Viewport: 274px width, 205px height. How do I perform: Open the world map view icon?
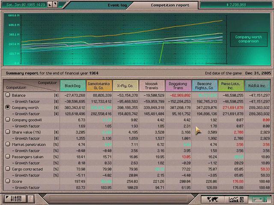click(213, 199)
